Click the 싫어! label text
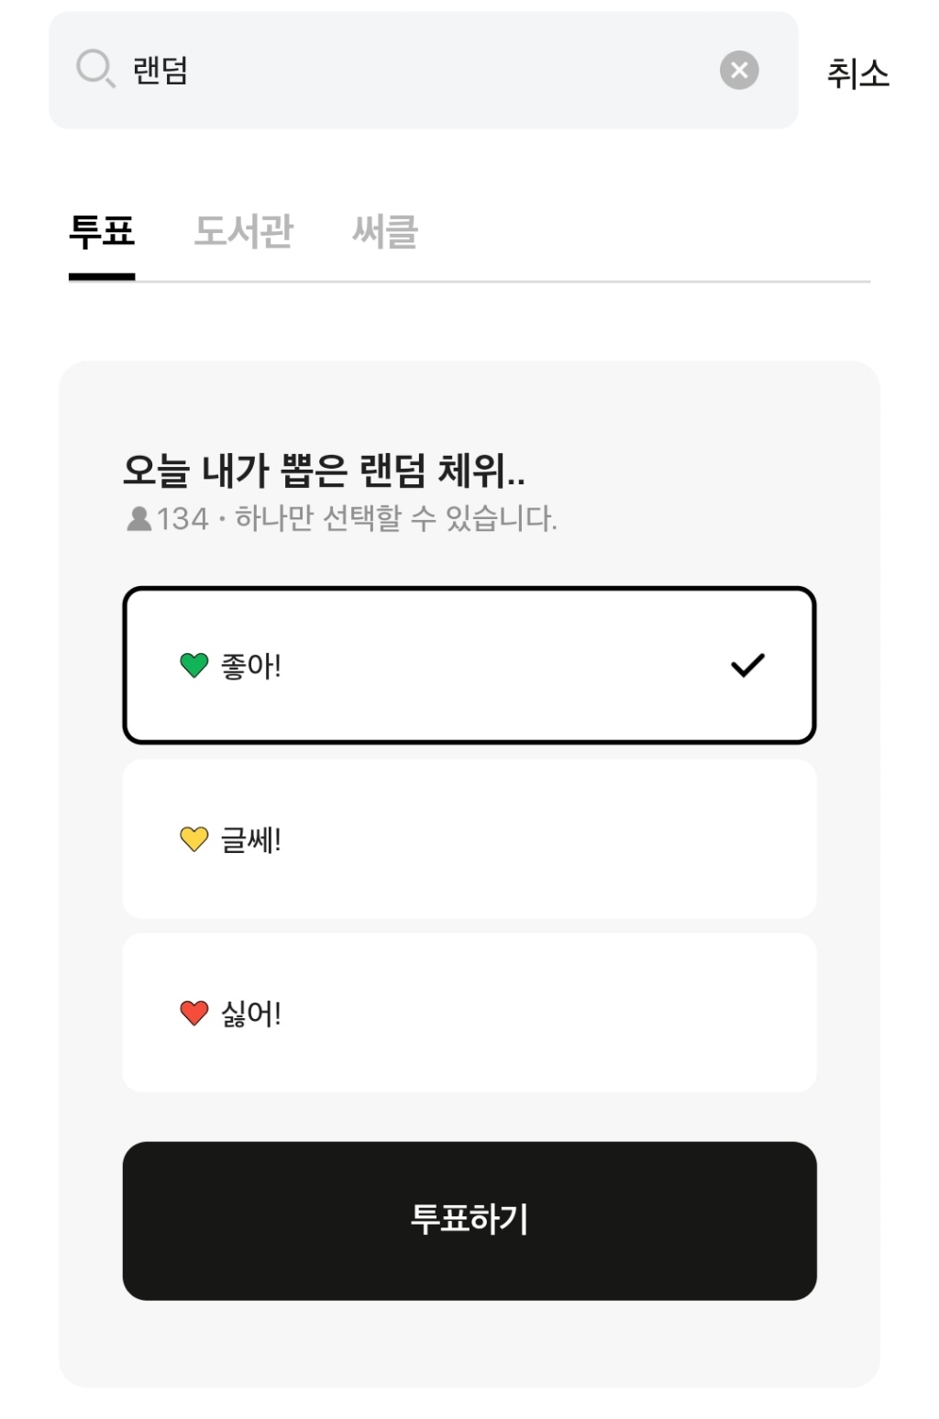The image size is (939, 1419). (251, 1014)
